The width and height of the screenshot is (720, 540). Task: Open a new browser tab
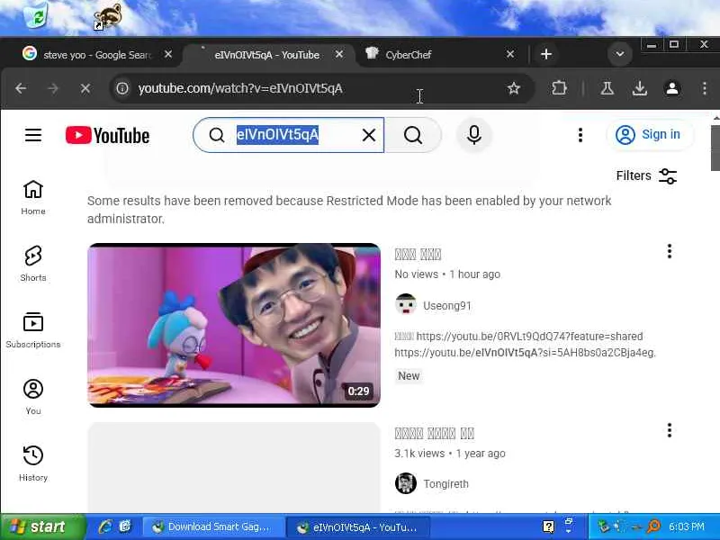pos(546,54)
